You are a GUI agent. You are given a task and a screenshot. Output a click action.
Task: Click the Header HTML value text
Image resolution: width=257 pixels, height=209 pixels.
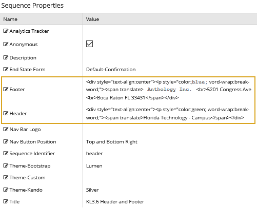click(x=168, y=114)
